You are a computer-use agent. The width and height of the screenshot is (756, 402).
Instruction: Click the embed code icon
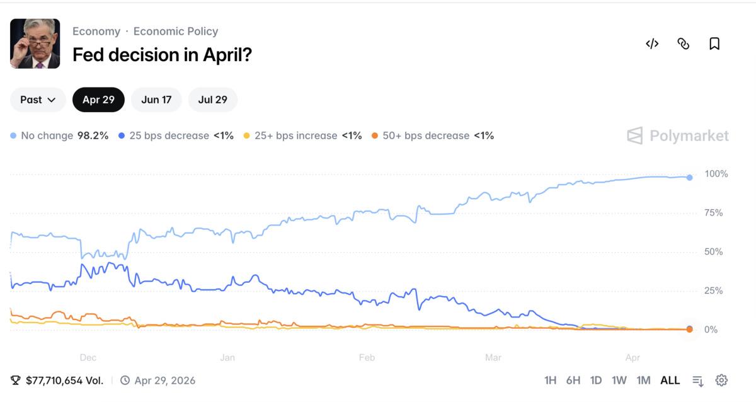(652, 43)
